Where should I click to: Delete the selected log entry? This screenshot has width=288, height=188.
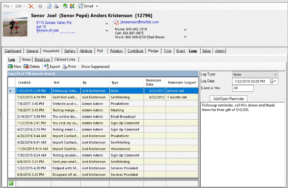pos(31,67)
